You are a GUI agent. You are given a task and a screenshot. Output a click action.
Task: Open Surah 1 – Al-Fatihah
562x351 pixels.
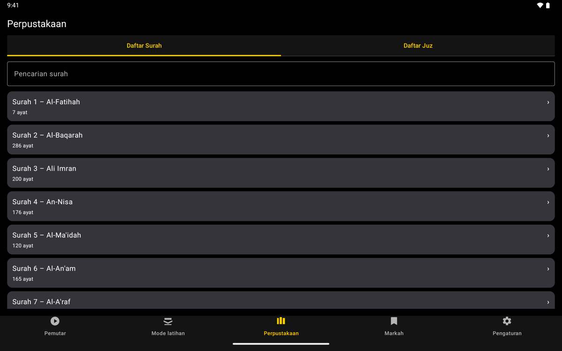281,106
